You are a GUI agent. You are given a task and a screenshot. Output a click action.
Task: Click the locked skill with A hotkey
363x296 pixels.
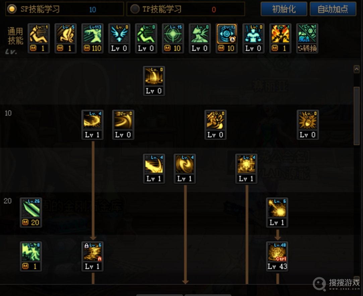point(93,256)
